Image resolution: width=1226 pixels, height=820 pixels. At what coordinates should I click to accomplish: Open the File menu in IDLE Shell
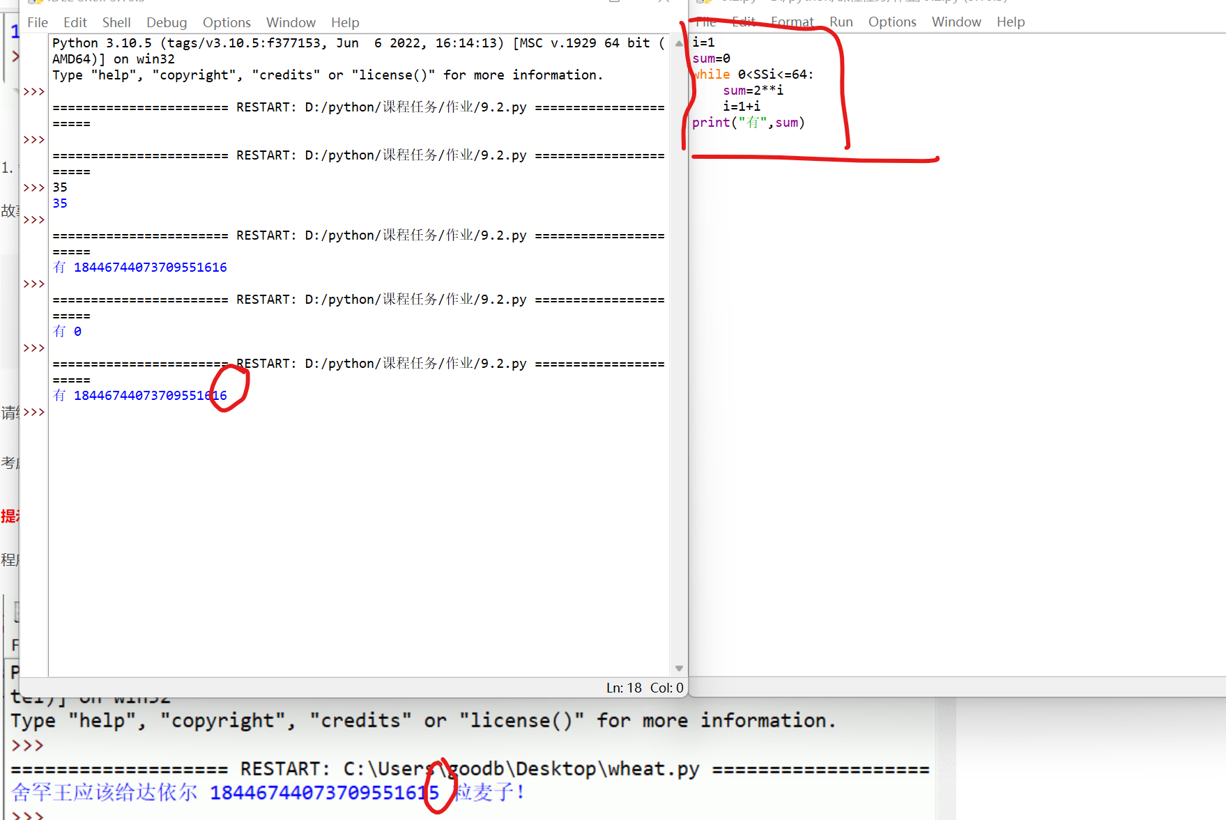(x=38, y=22)
